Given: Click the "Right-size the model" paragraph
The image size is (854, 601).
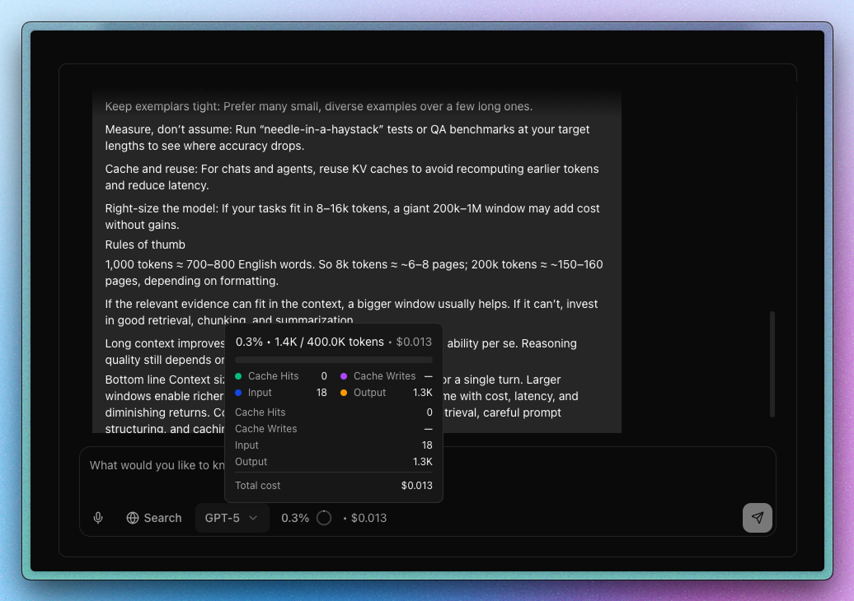Looking at the screenshot, I should click(352, 217).
